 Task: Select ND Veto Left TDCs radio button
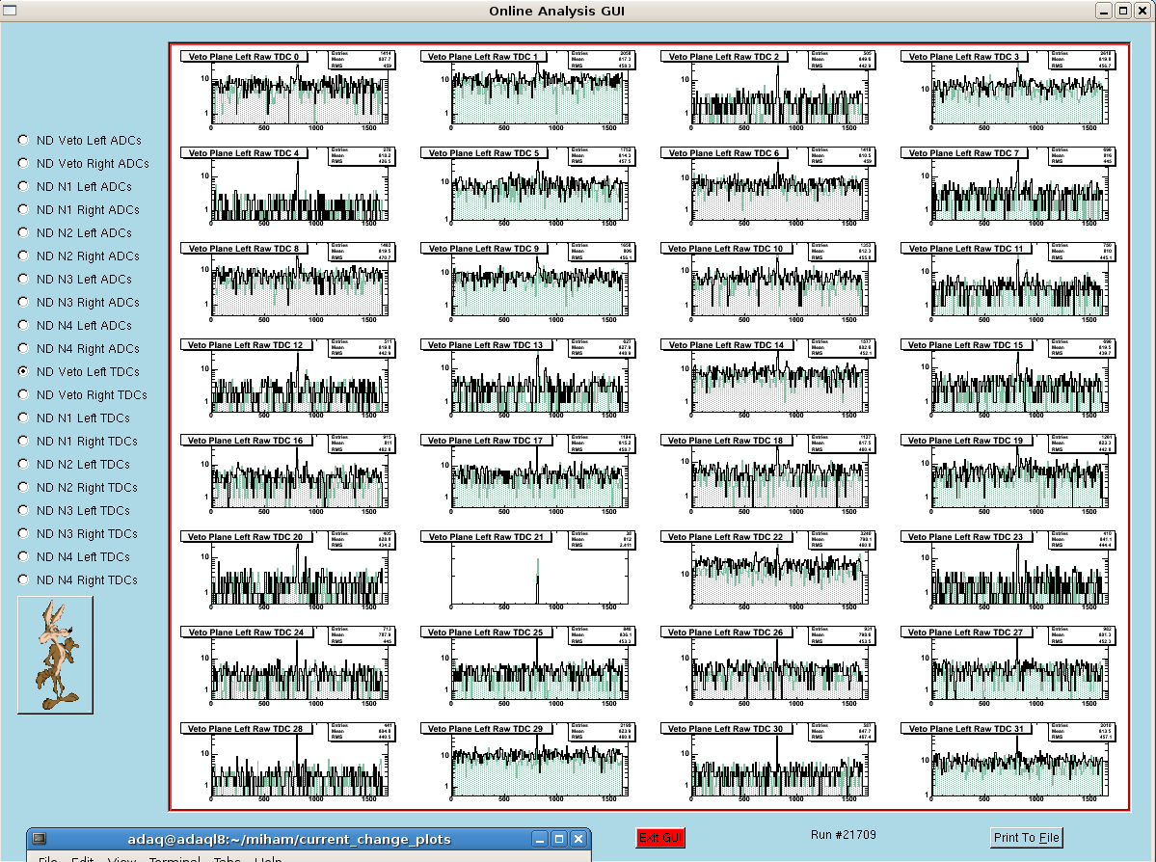click(x=23, y=371)
